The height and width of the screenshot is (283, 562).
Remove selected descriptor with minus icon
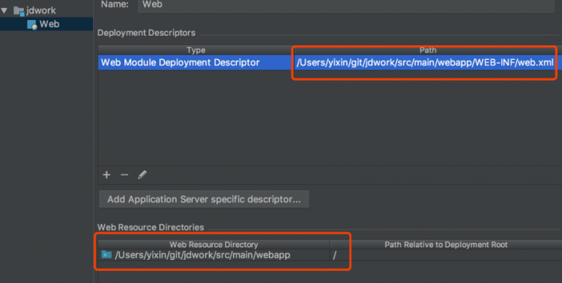124,174
